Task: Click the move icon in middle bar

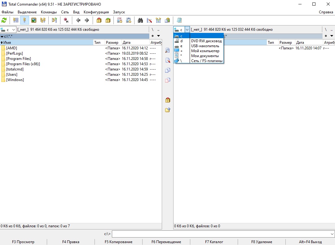Action: [168, 80]
